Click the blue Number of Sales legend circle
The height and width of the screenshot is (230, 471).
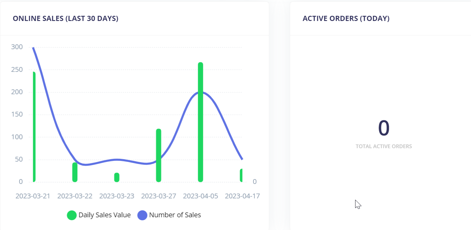point(142,215)
